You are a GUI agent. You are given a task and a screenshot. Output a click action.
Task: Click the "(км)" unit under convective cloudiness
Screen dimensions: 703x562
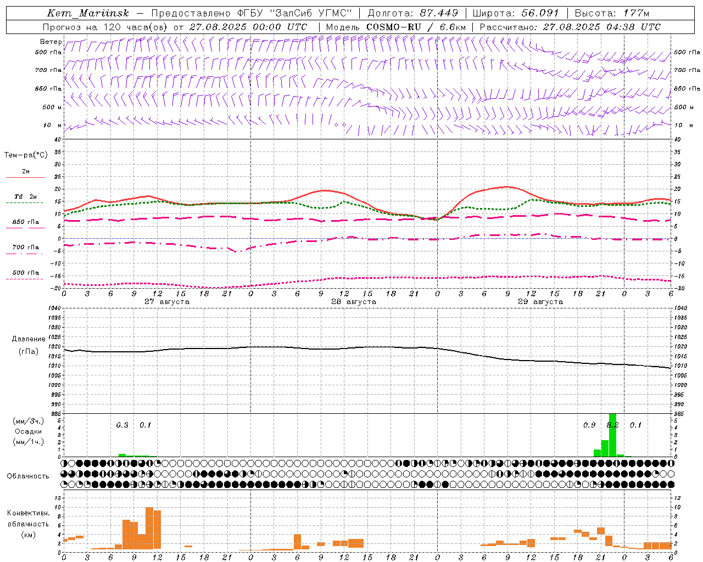(29, 535)
